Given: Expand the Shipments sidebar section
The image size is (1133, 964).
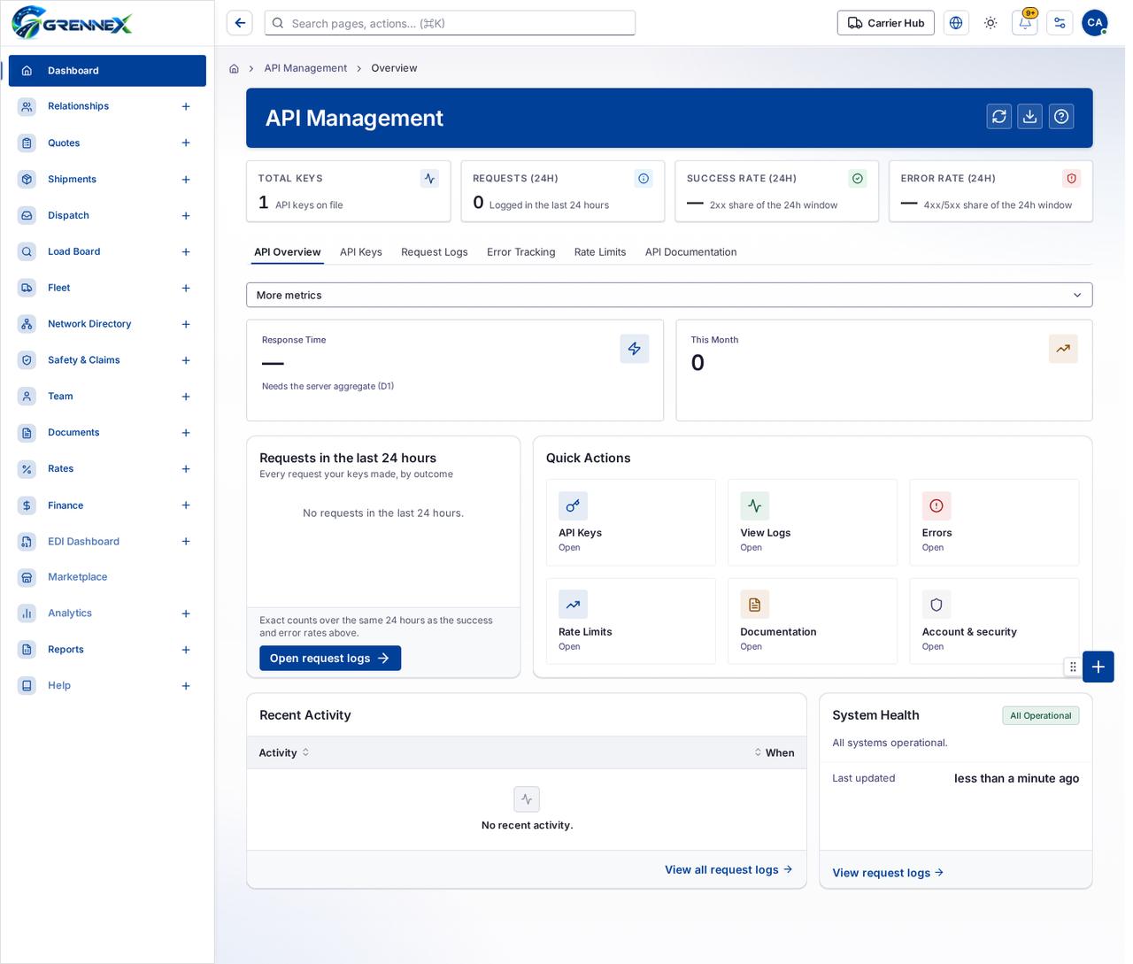Looking at the screenshot, I should (x=186, y=180).
